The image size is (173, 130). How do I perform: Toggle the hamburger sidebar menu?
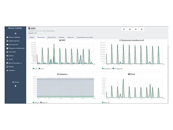pos(15,33)
